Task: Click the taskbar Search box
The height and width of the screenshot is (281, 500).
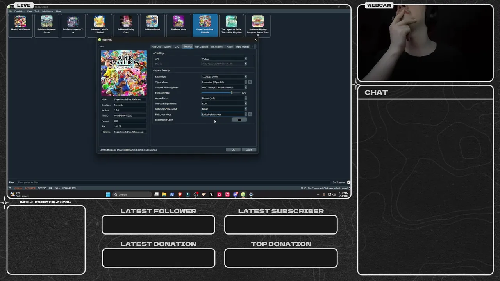Action: point(132,194)
